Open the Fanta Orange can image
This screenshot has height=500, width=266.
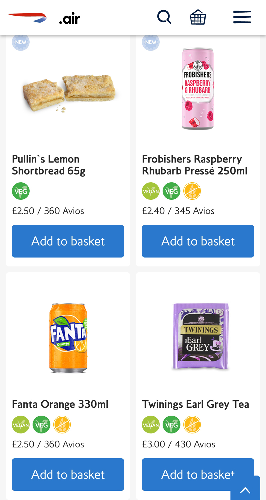coord(68,337)
